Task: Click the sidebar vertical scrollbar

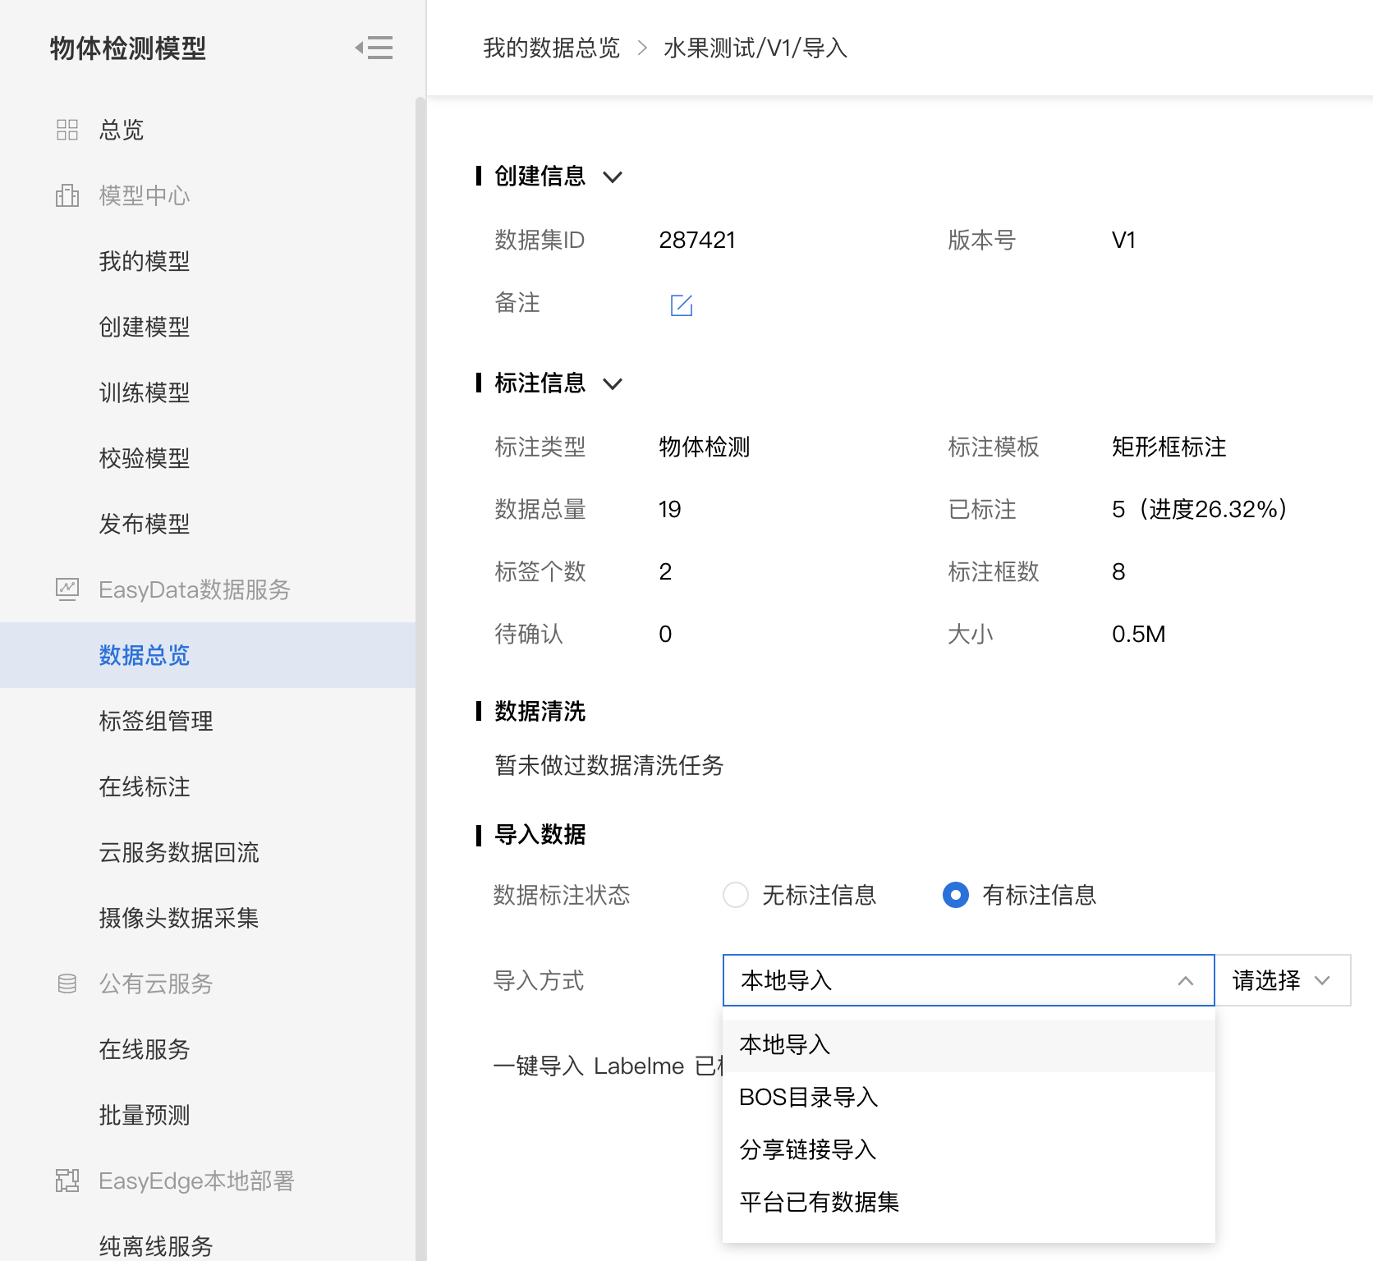Action: tap(420, 679)
